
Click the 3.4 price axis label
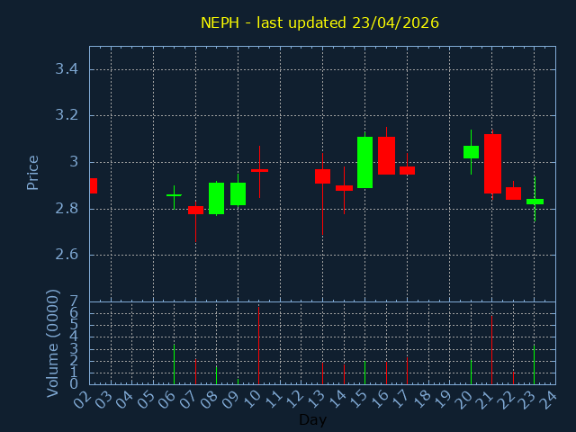(x=65, y=69)
